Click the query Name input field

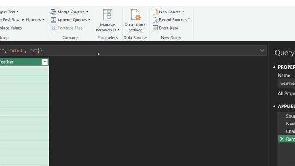click(x=287, y=83)
